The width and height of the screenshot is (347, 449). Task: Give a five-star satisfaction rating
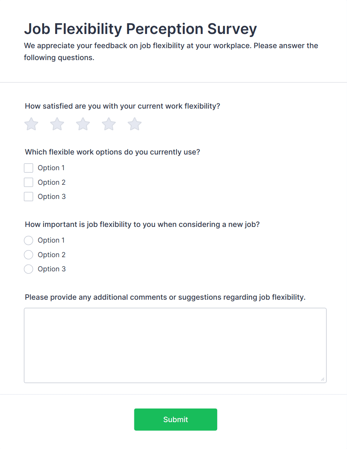click(134, 124)
